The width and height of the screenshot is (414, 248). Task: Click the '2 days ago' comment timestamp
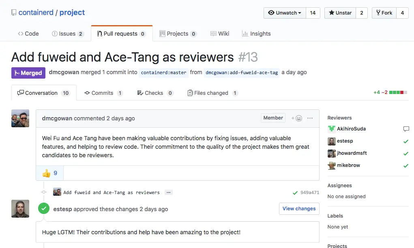120,118
